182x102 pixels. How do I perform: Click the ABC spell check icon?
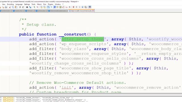90,7
